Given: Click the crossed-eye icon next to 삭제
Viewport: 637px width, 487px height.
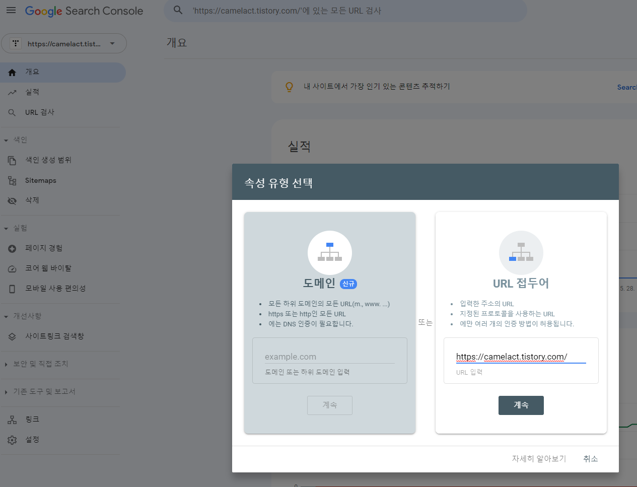Looking at the screenshot, I should [x=12, y=201].
